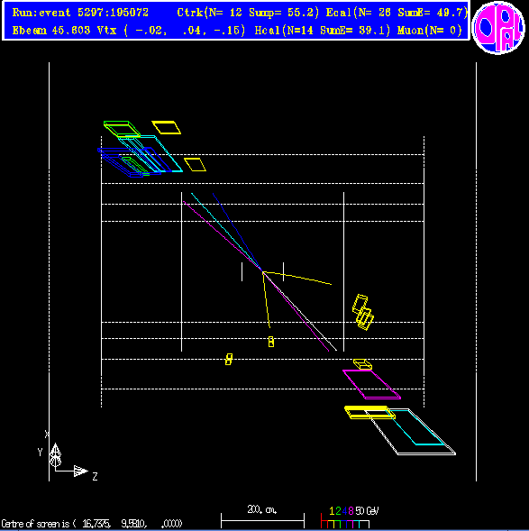Image resolution: width=529 pixels, height=531 pixels.
Task: Select the dark blue track going to the upper left
Action: [237, 232]
